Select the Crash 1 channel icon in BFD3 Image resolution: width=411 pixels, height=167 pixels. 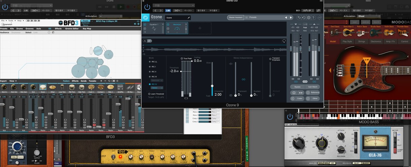pos(91,87)
